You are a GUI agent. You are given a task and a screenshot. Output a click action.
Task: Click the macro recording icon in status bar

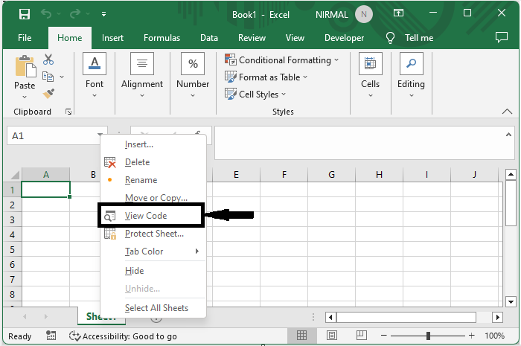coord(51,336)
